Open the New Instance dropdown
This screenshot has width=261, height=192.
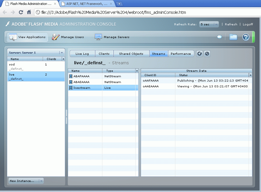(x=26, y=181)
